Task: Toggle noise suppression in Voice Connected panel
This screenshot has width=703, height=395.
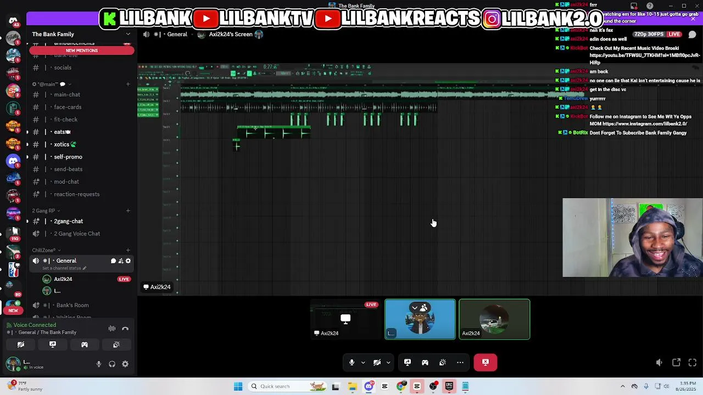Action: point(112,329)
